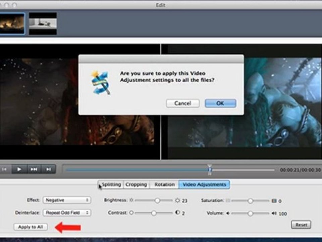Adjust the Saturation slider handle
This screenshot has width=322, height=242.
tap(250, 201)
